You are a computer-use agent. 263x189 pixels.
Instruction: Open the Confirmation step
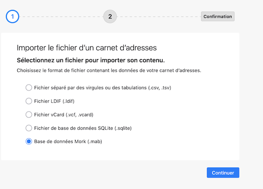(218, 16)
